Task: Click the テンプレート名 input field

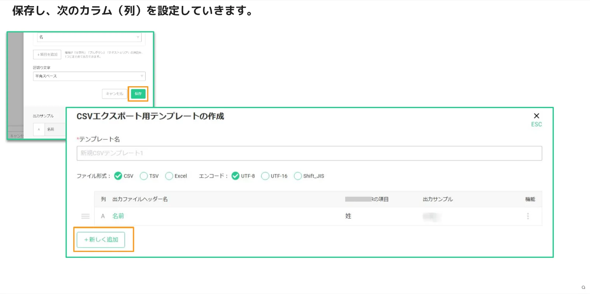Action: [309, 153]
